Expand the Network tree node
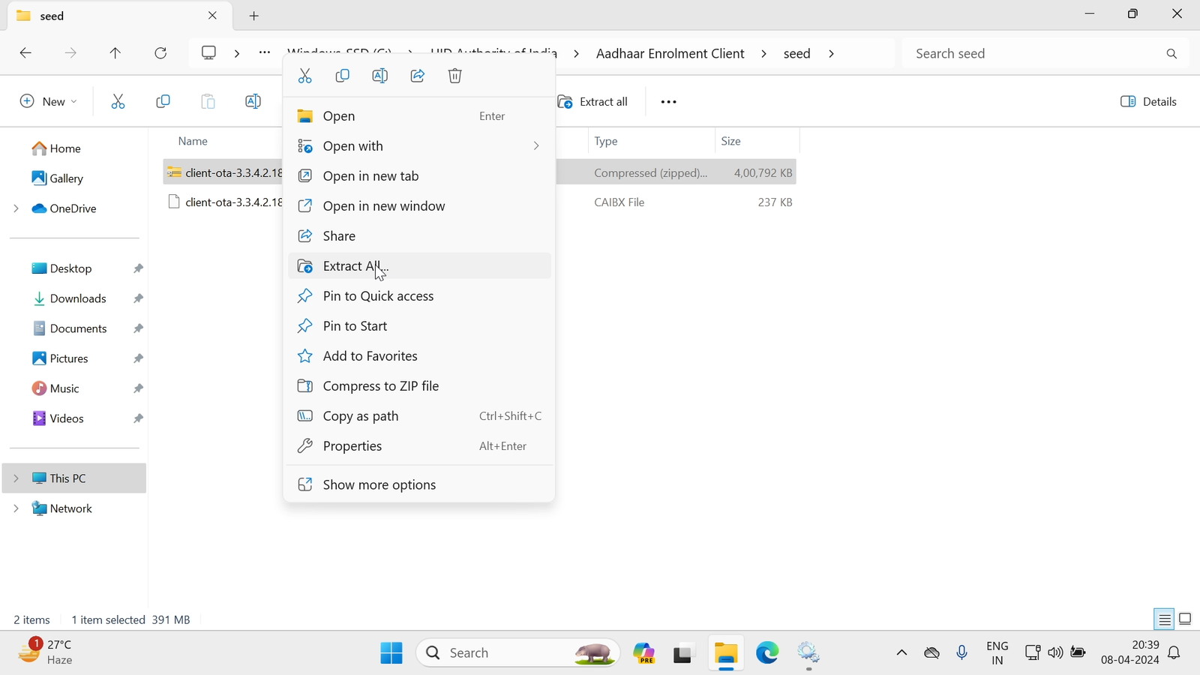The height and width of the screenshot is (675, 1200). point(16,508)
